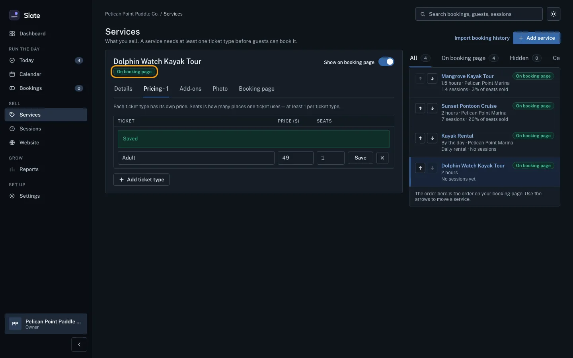The image size is (573, 358).
Task: Focus the search bookings, guests, sessions field
Action: (479, 14)
